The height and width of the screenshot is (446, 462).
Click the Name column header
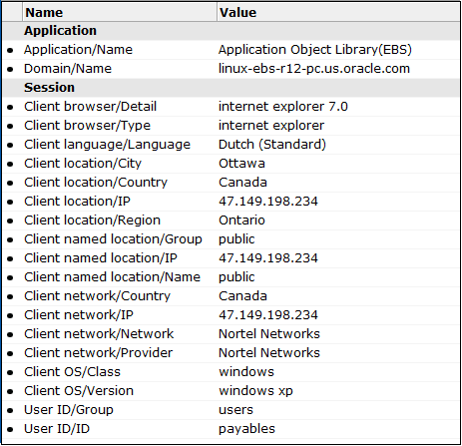click(120, 12)
